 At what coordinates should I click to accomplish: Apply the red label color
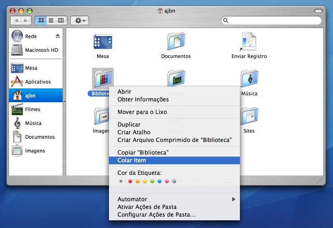(131, 181)
